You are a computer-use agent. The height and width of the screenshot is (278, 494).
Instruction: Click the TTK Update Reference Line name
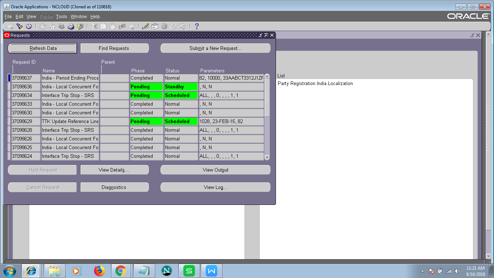tap(70, 121)
